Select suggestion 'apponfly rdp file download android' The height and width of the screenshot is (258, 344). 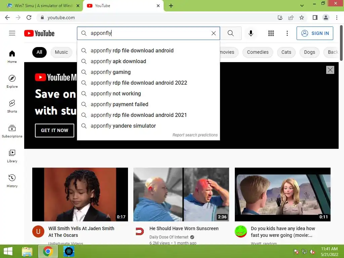point(148,50)
